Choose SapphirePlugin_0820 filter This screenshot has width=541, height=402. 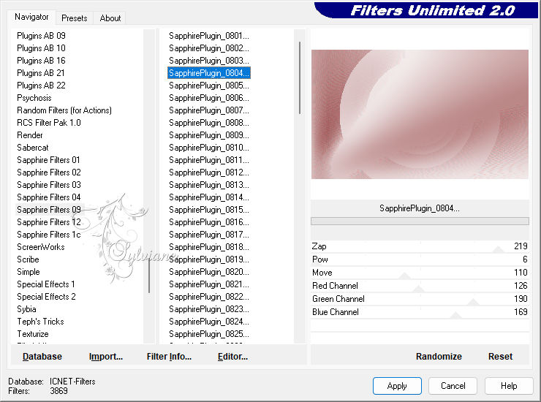(209, 272)
